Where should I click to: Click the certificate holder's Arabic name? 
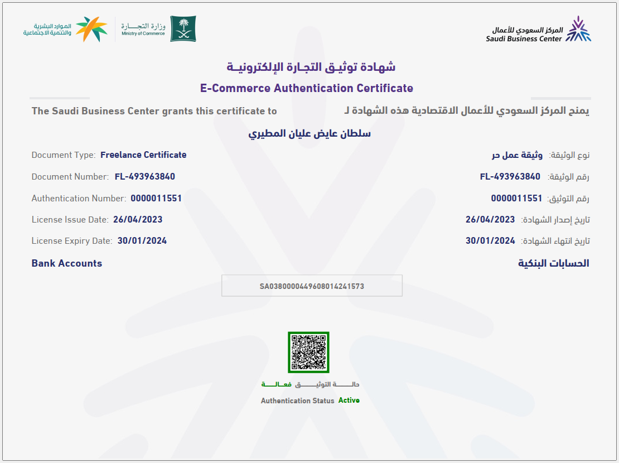tap(309, 134)
